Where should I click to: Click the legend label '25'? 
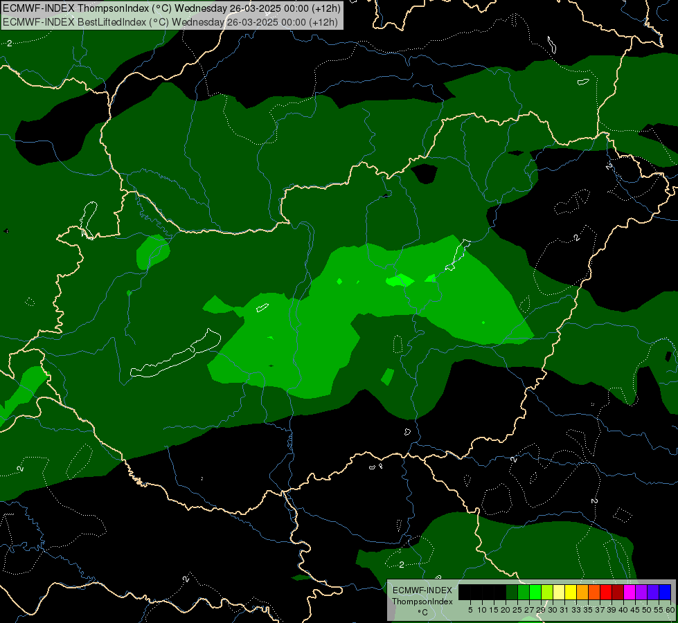[517, 610]
